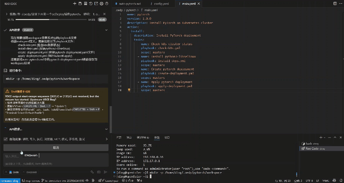The height and width of the screenshot is (183, 344).
Task: Click the camera icon to attach image
Action: click(x=99, y=172)
